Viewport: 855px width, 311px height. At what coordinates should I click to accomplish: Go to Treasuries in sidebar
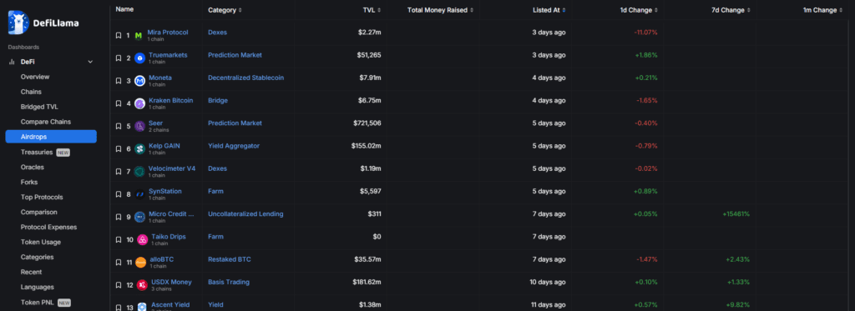tap(37, 152)
